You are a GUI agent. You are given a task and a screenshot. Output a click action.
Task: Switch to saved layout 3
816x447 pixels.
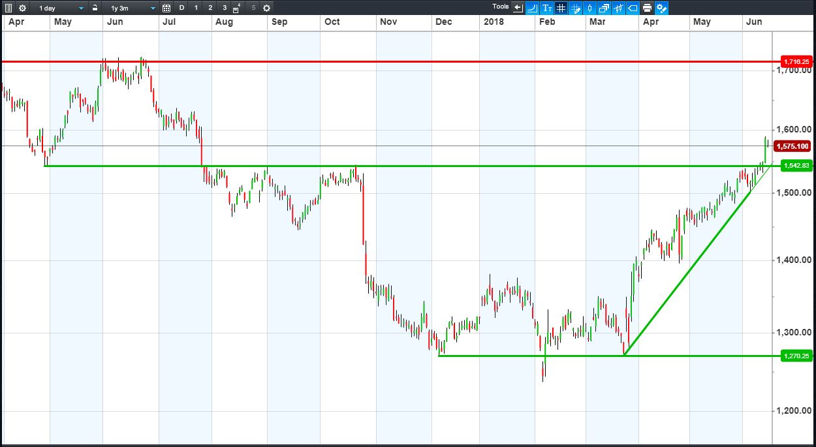point(225,8)
